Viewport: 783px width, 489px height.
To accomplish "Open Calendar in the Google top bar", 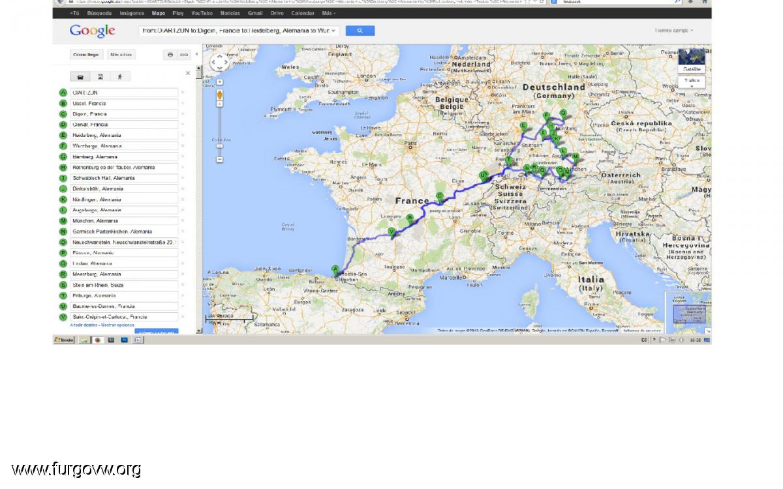I will pos(302,13).
